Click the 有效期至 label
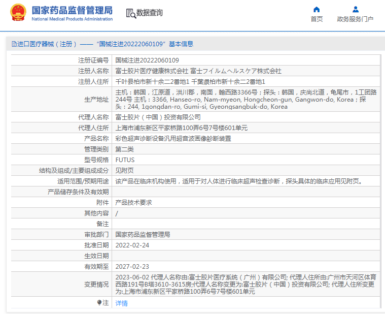Image resolution: width=385 pixels, height=314 pixels. coord(96,267)
